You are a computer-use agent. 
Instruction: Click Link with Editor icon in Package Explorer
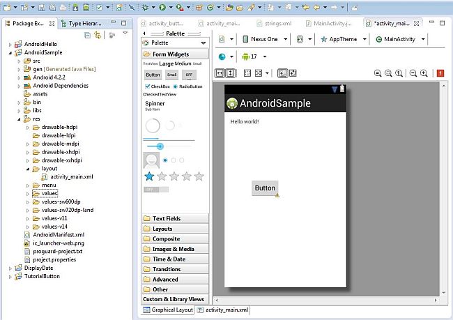[x=98, y=36]
